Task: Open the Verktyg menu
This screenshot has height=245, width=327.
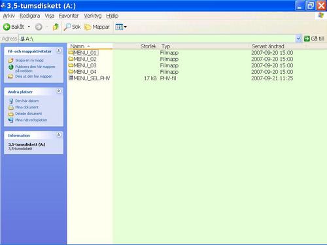Action: tap(93, 16)
